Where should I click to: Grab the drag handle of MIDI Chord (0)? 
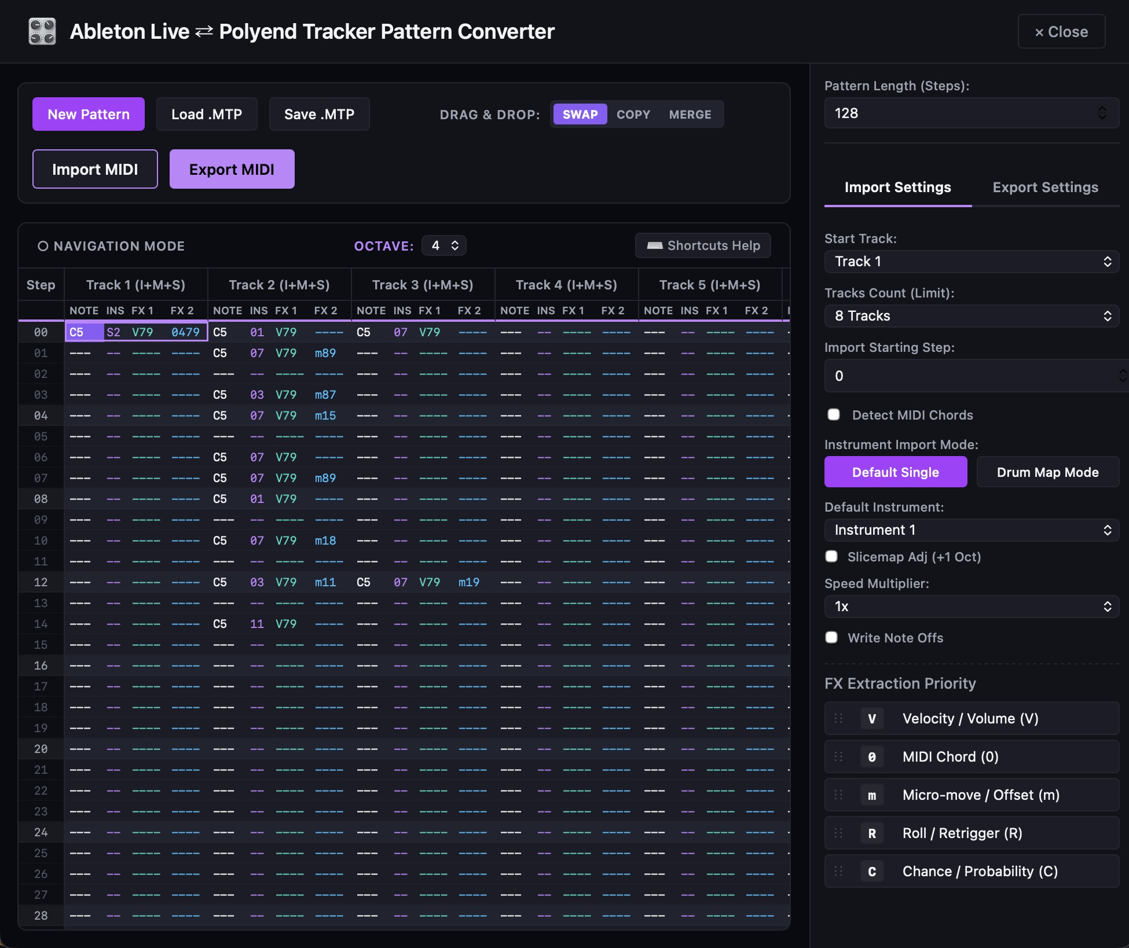(838, 756)
